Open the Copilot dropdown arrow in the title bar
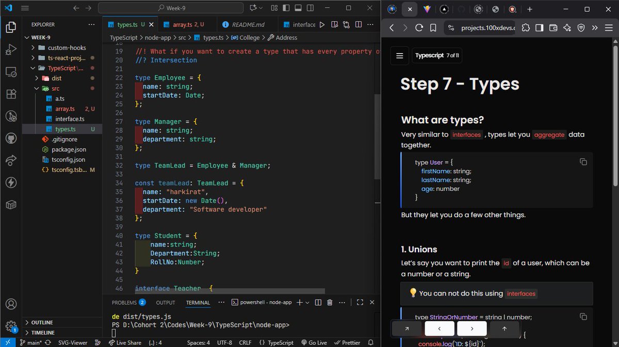 [x=261, y=8]
